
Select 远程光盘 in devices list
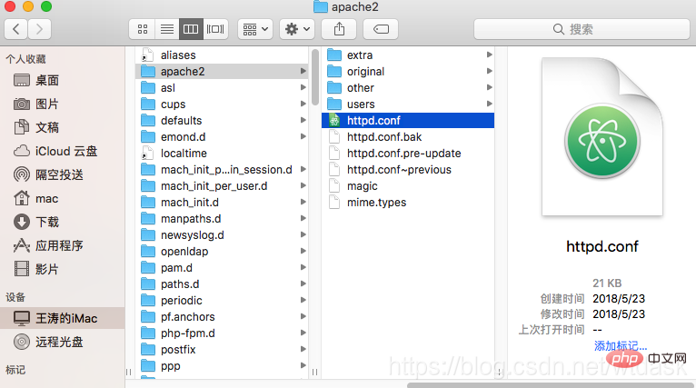tap(60, 342)
